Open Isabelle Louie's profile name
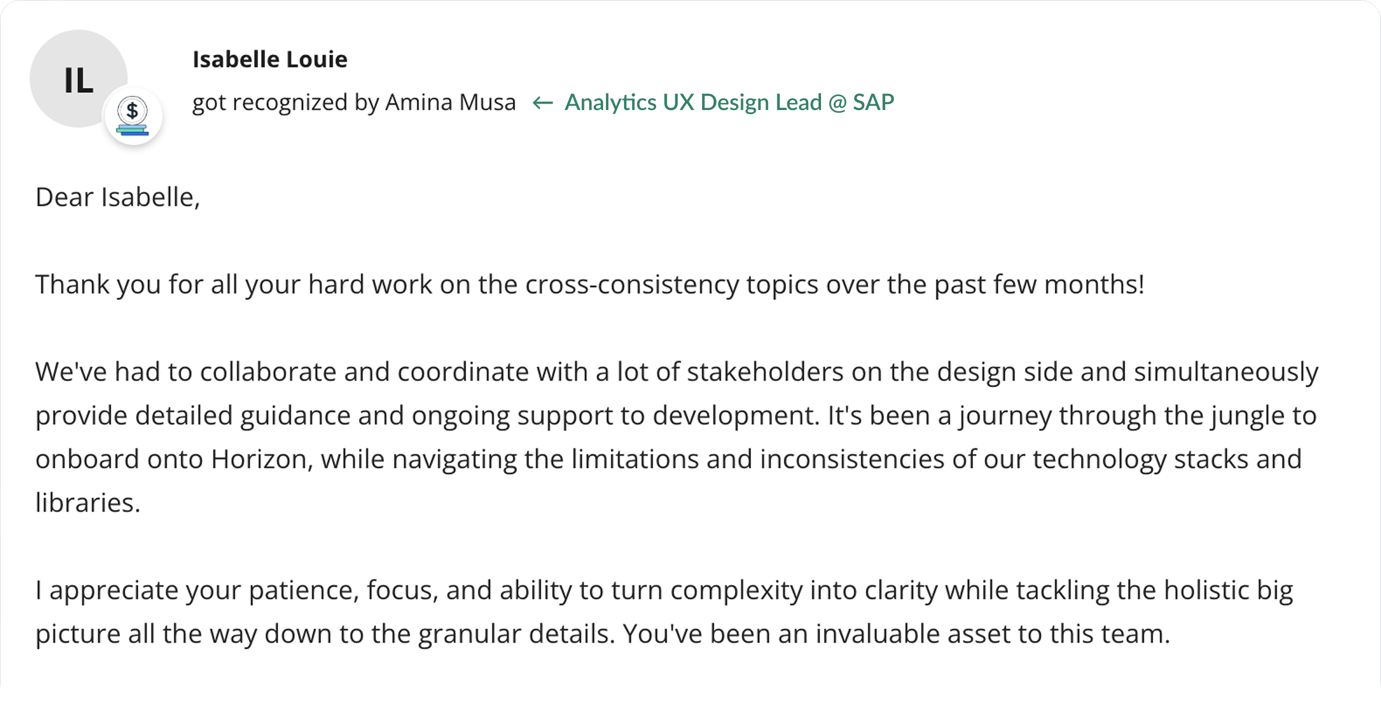1381x704 pixels. [270, 59]
